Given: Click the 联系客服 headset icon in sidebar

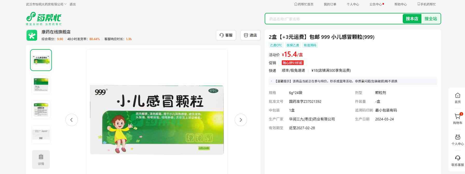Looking at the screenshot, I should pyautogui.click(x=457, y=158).
